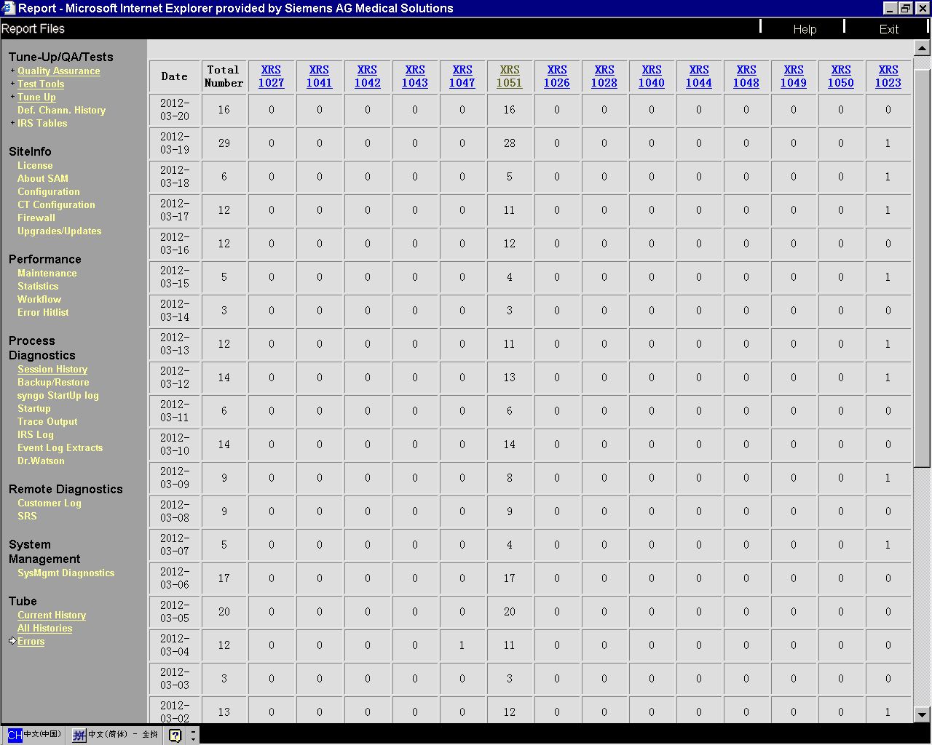The image size is (932, 745).
Task: Open Tube All Histories link
Action: click(x=45, y=629)
